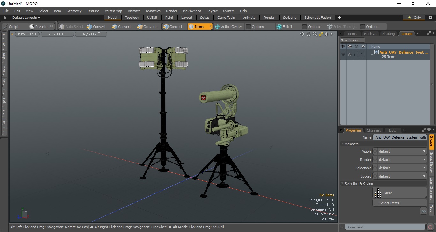The image size is (436, 232).
Task: Click the command history record icon
Action: pyautogui.click(x=430, y=227)
